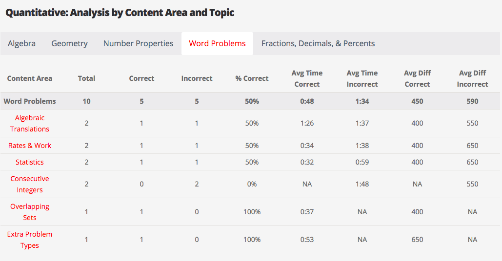
Task: Open the Algebraic Translations topic link
Action: [30, 123]
